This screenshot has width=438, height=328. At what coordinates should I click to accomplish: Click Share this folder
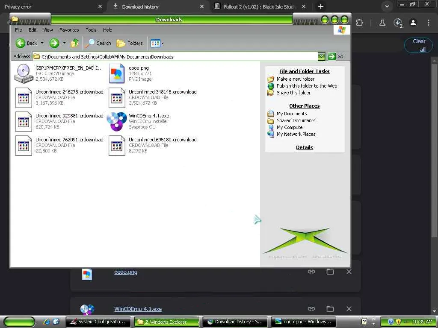tap(293, 93)
